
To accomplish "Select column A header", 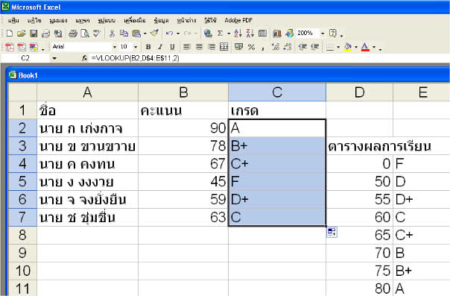I will click(x=87, y=92).
